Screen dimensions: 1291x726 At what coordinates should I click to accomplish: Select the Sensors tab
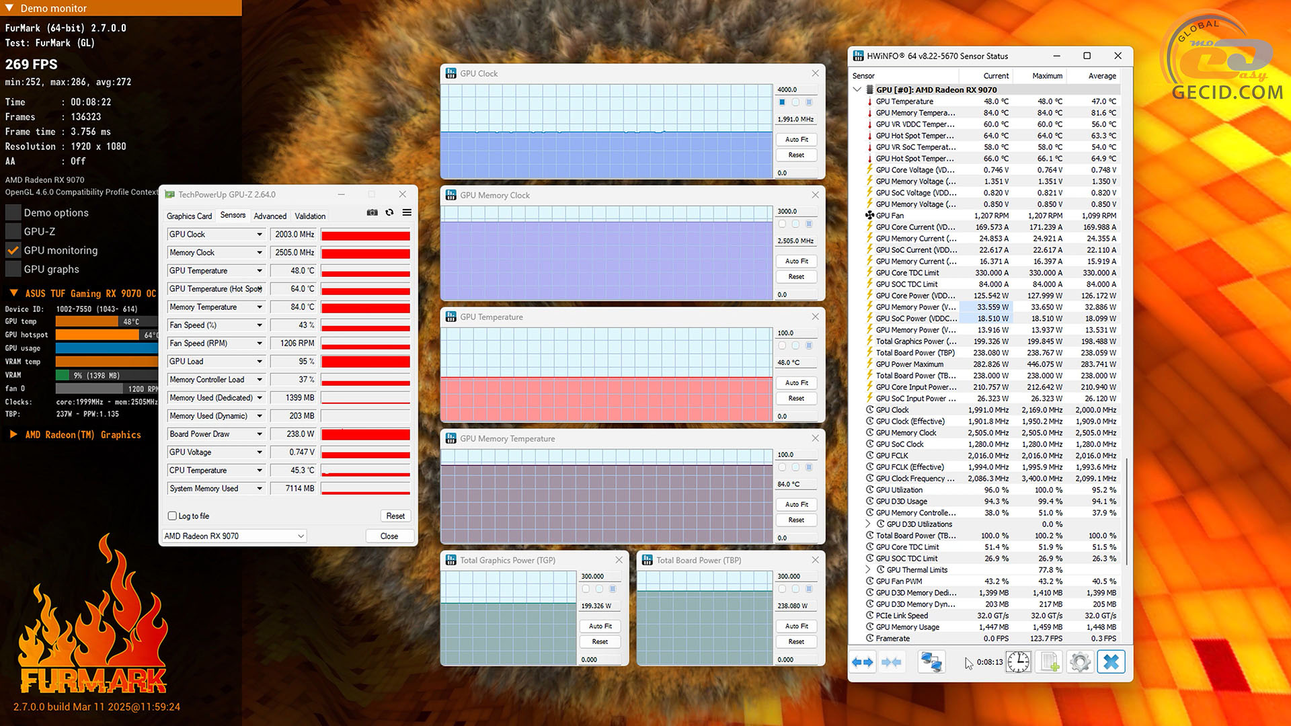coord(233,215)
